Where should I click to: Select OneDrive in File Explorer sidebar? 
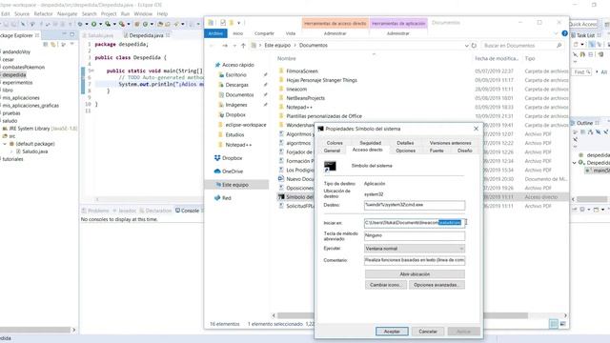coord(233,171)
